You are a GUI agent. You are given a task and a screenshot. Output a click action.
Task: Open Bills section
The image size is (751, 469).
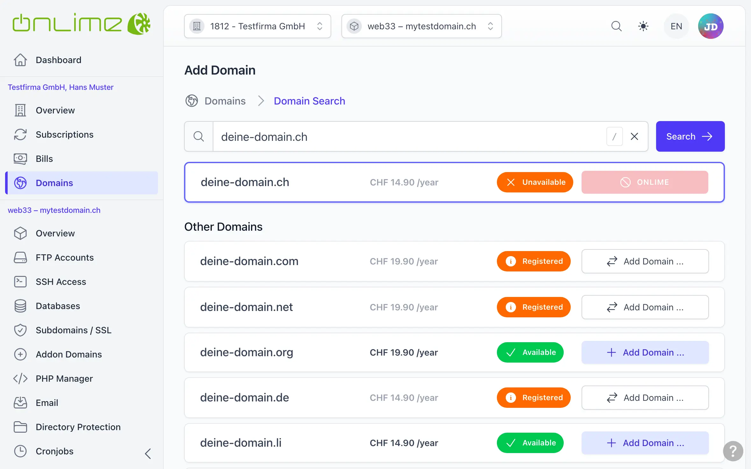click(x=82, y=159)
